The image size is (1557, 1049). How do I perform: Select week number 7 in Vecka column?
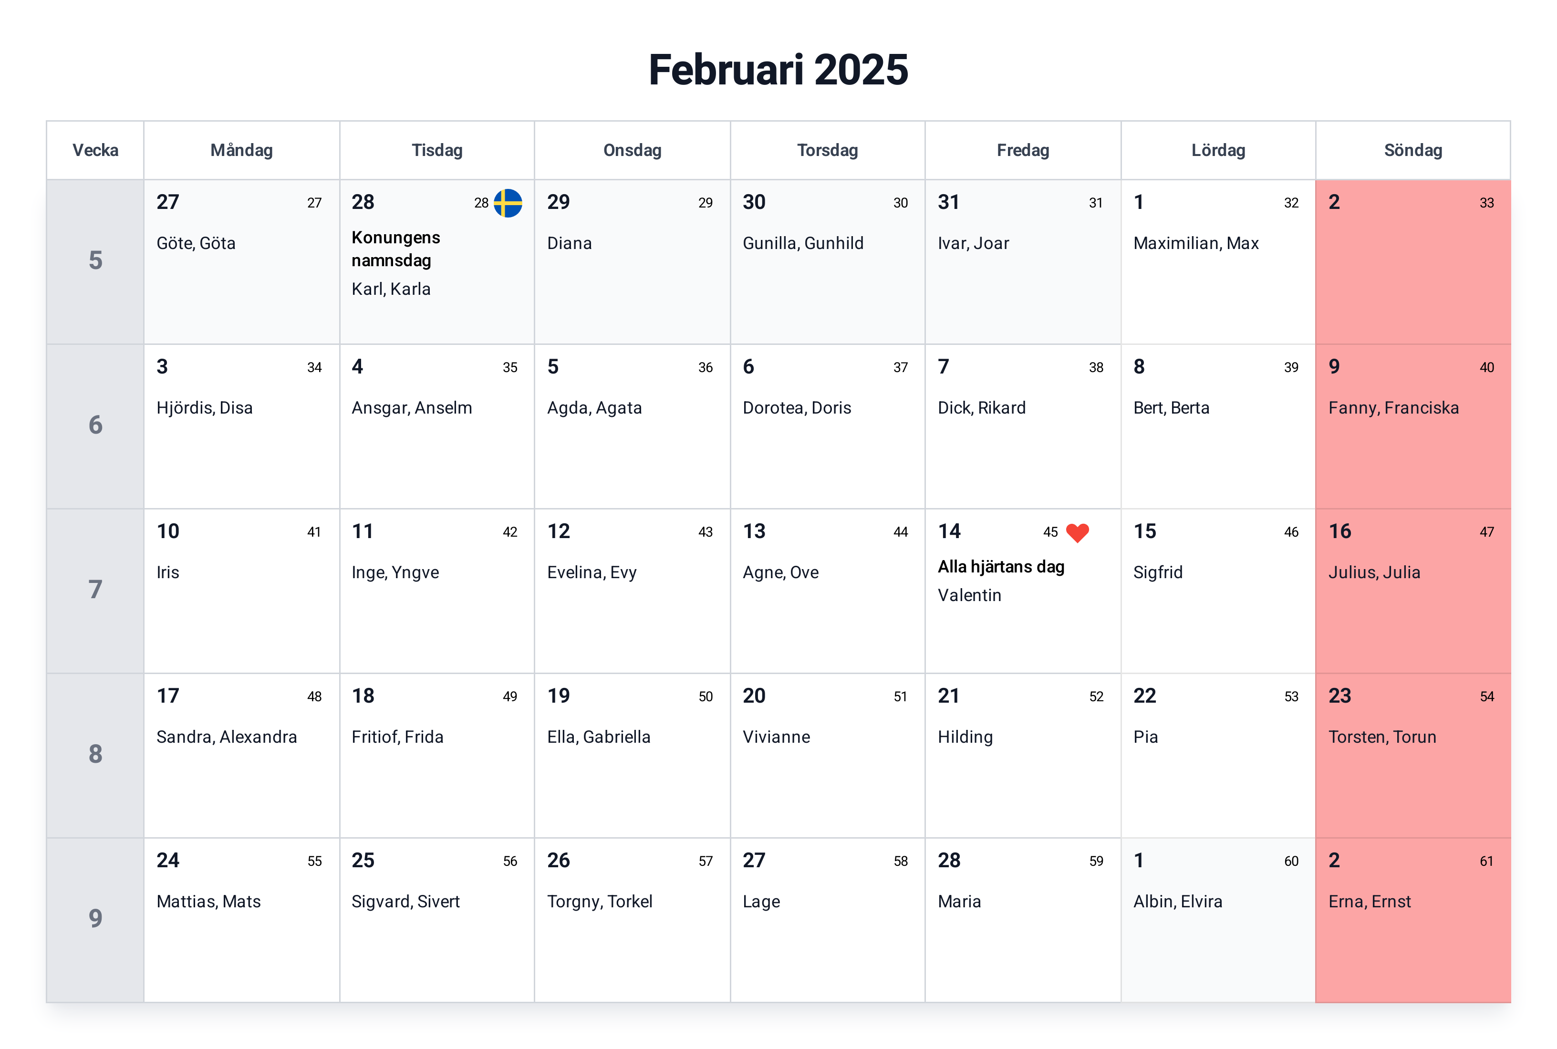pos(95,590)
